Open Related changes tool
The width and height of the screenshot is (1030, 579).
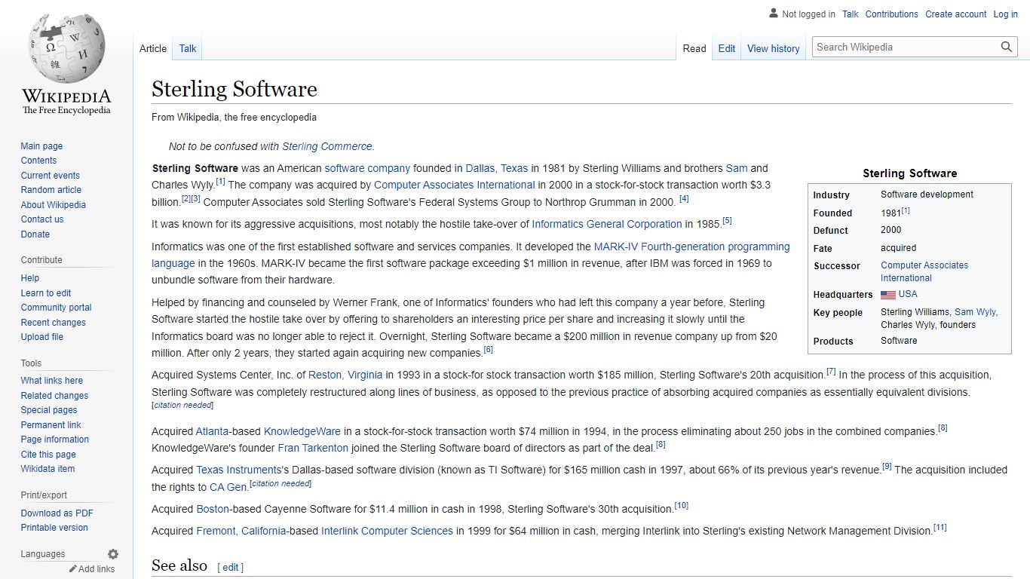54,396
